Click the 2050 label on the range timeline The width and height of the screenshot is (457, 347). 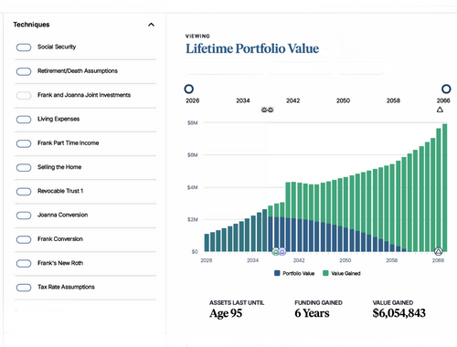pos(343,100)
